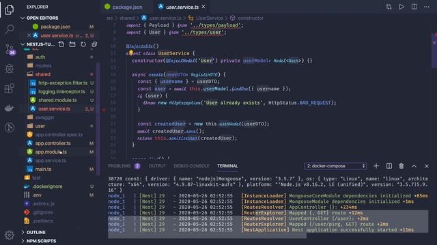Open package.json in Open Editors
Image resolution: width=437 pixels, height=245 pixels.
[x=55, y=27]
